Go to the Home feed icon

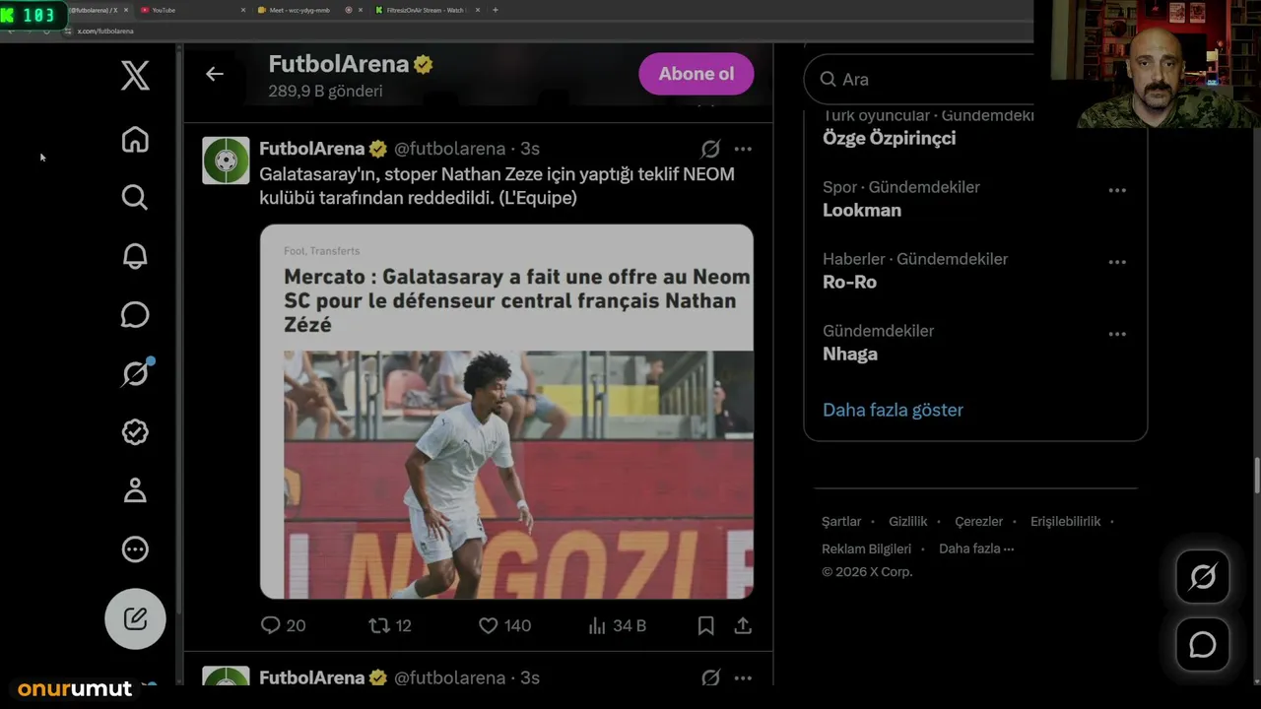[x=135, y=140]
